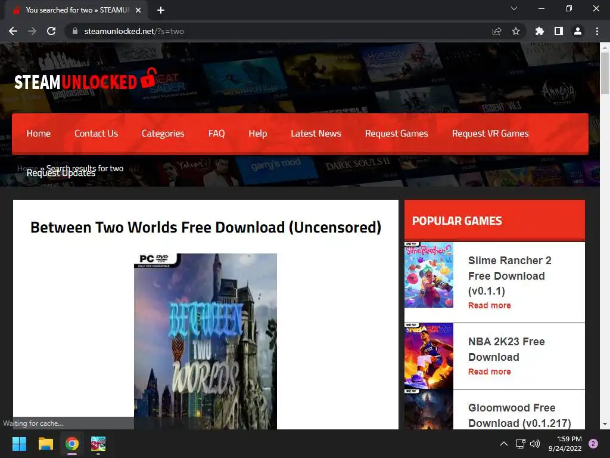Screen dimensions: 610x458
Task: Open the Chrome profile icon
Action: [578, 31]
